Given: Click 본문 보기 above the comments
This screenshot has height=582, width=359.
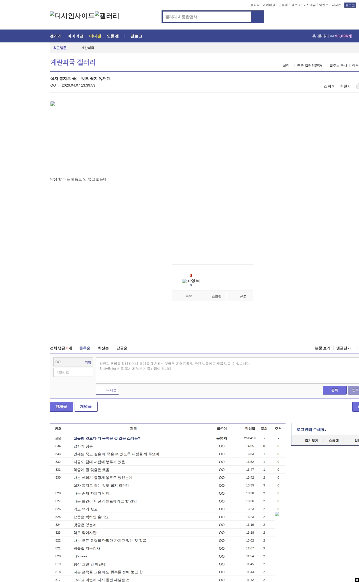Looking at the screenshot, I should pyautogui.click(x=323, y=348).
